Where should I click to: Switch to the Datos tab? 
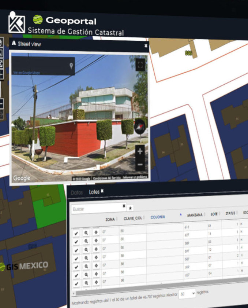pyautogui.click(x=76, y=193)
